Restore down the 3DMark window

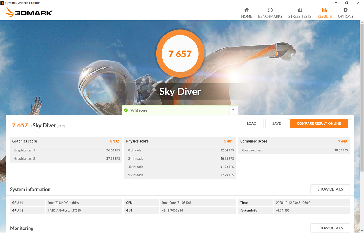pos(347,3)
